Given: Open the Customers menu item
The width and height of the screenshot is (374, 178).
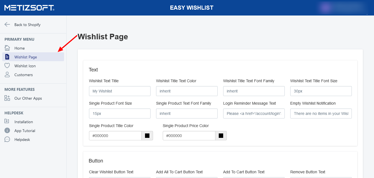Looking at the screenshot, I should [24, 75].
